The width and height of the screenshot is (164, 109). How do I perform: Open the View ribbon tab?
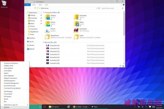click(46, 5)
